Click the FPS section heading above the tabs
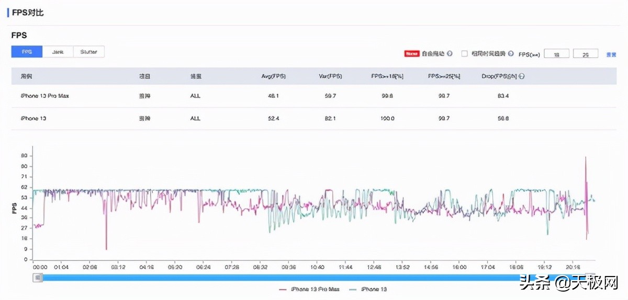This screenshot has height=300, width=628. (19, 36)
